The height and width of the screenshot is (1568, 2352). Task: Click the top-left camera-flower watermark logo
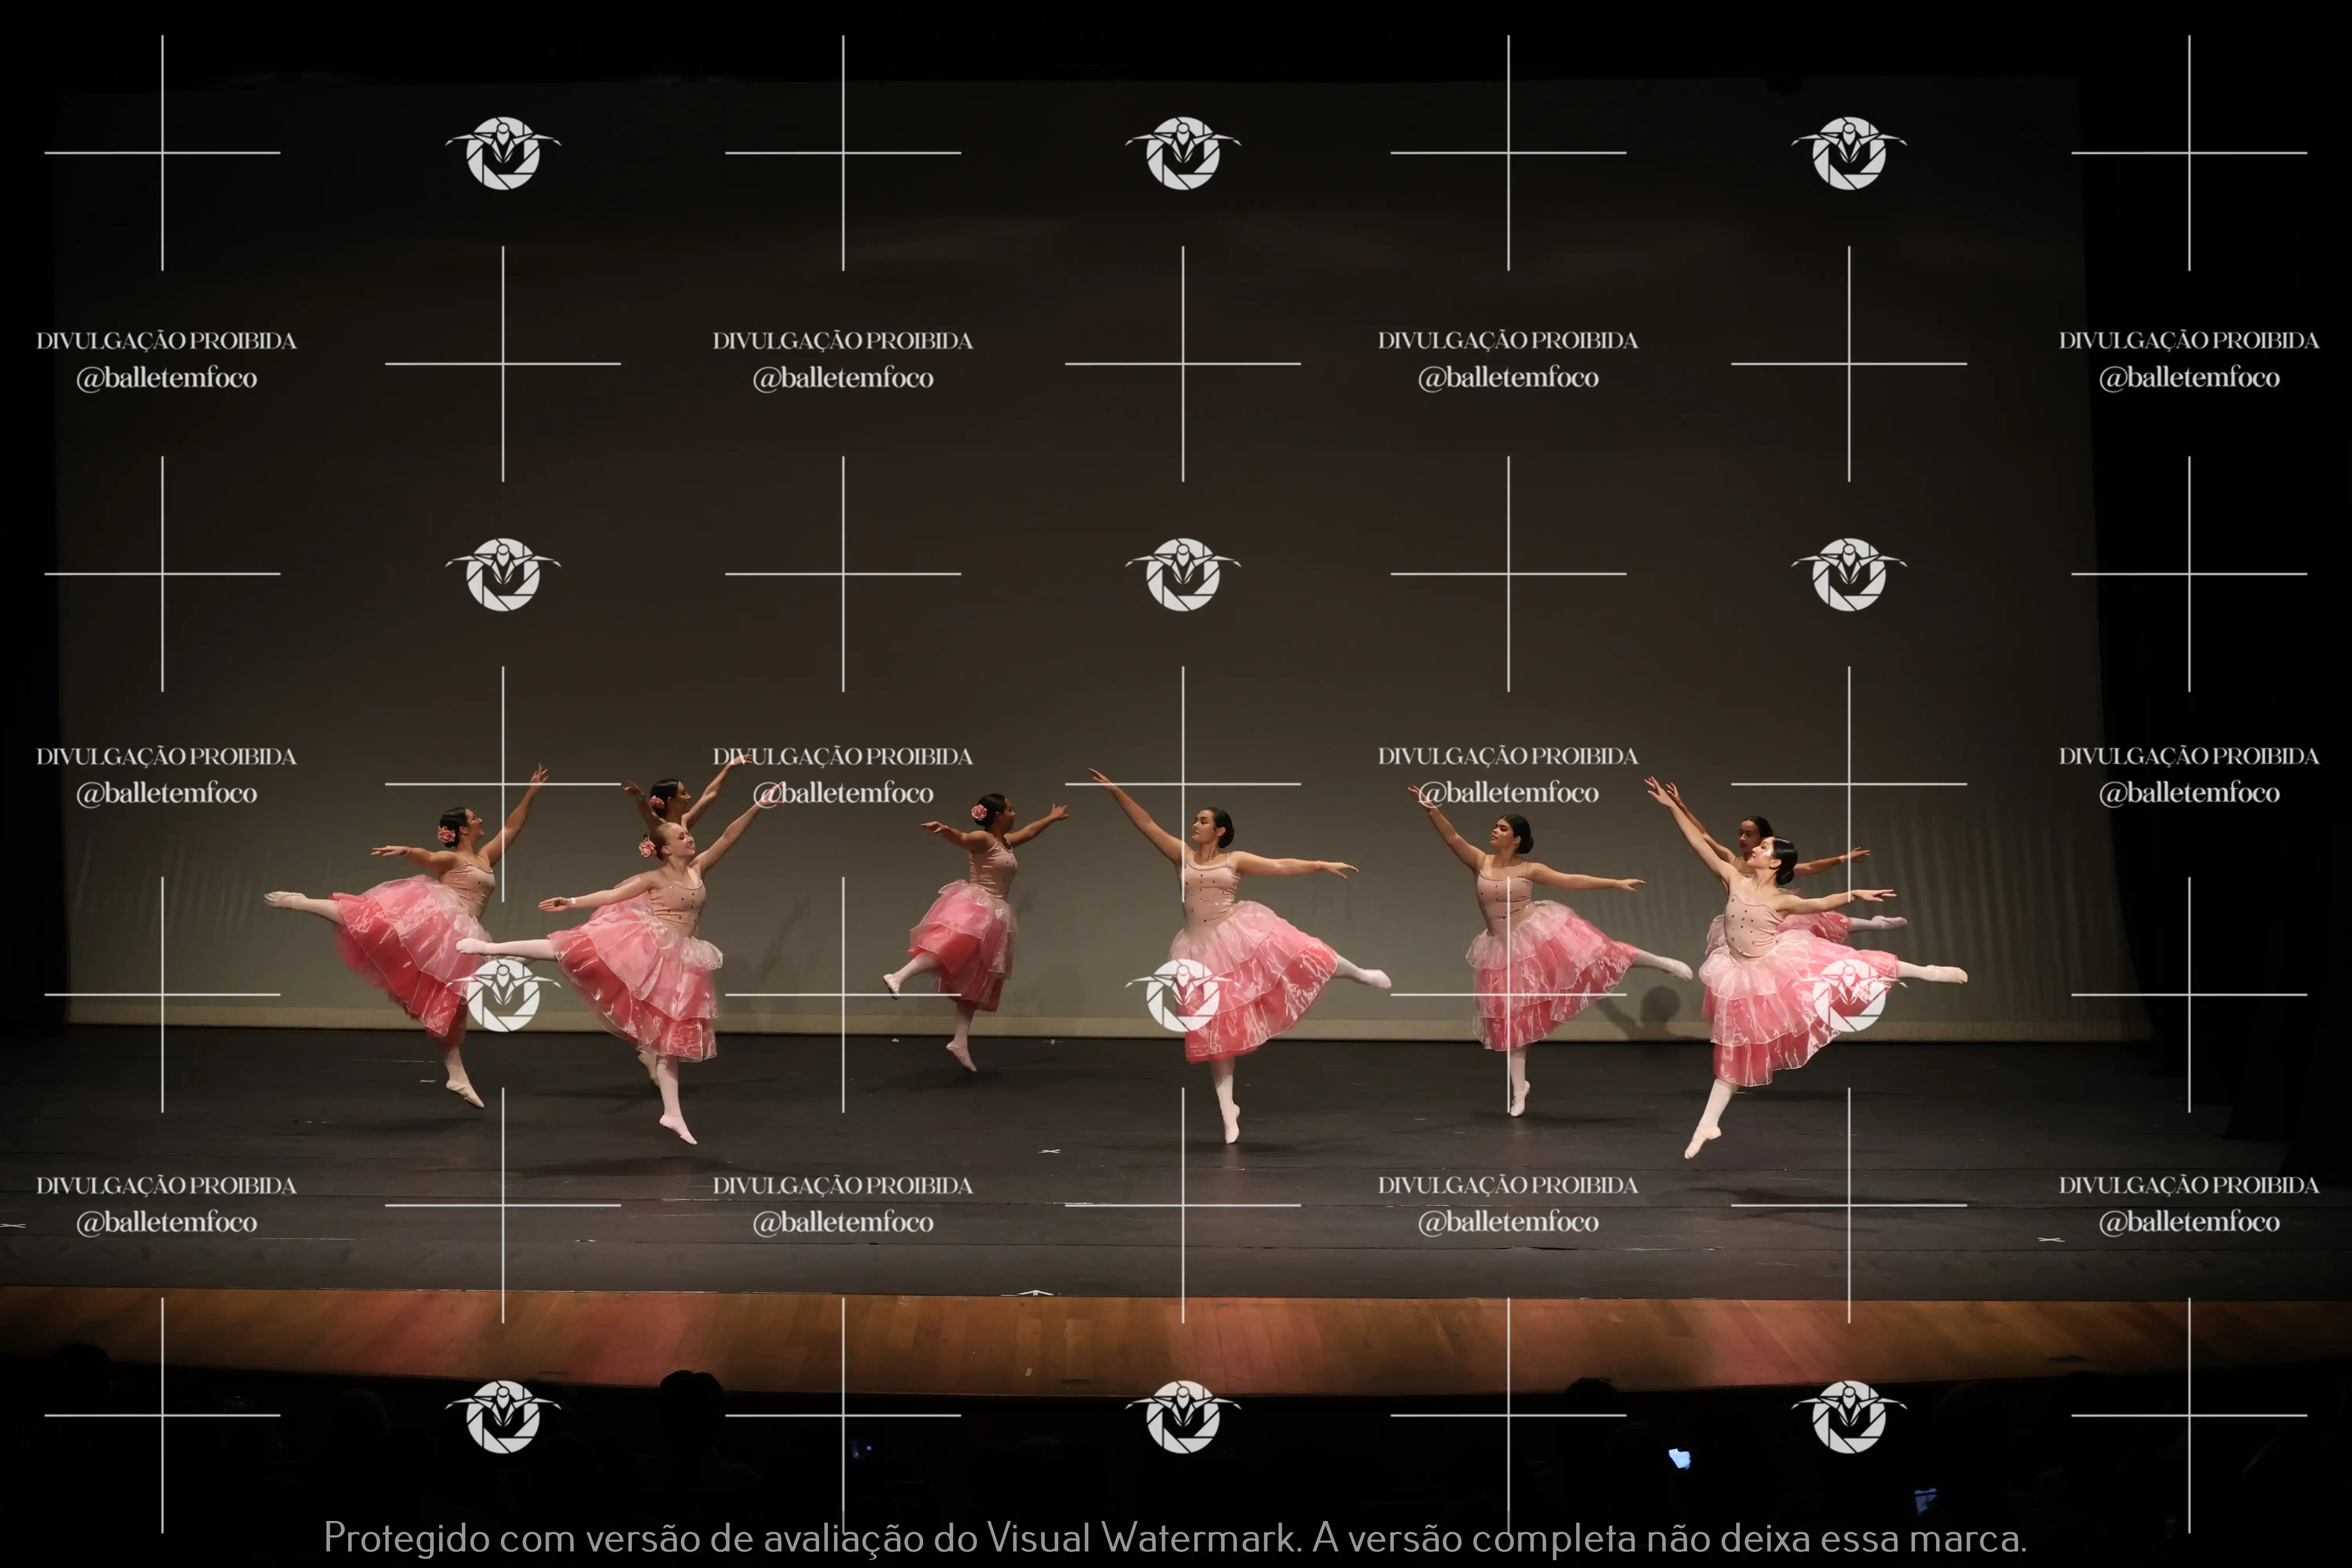(503, 153)
